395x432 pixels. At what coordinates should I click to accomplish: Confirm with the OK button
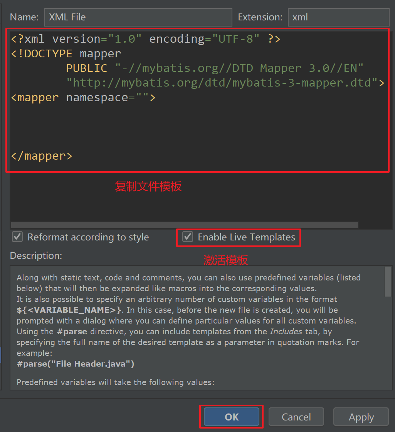tap(231, 417)
